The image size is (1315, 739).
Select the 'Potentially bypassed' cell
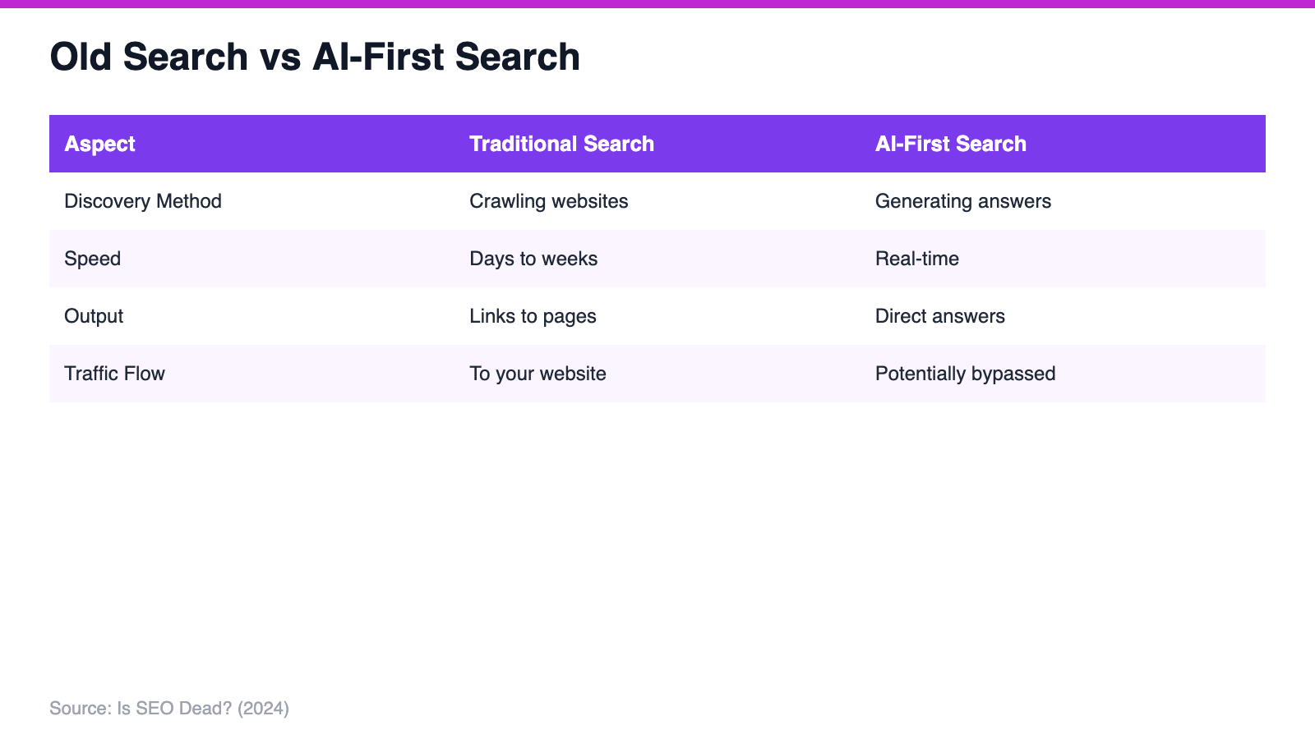tap(1063, 374)
